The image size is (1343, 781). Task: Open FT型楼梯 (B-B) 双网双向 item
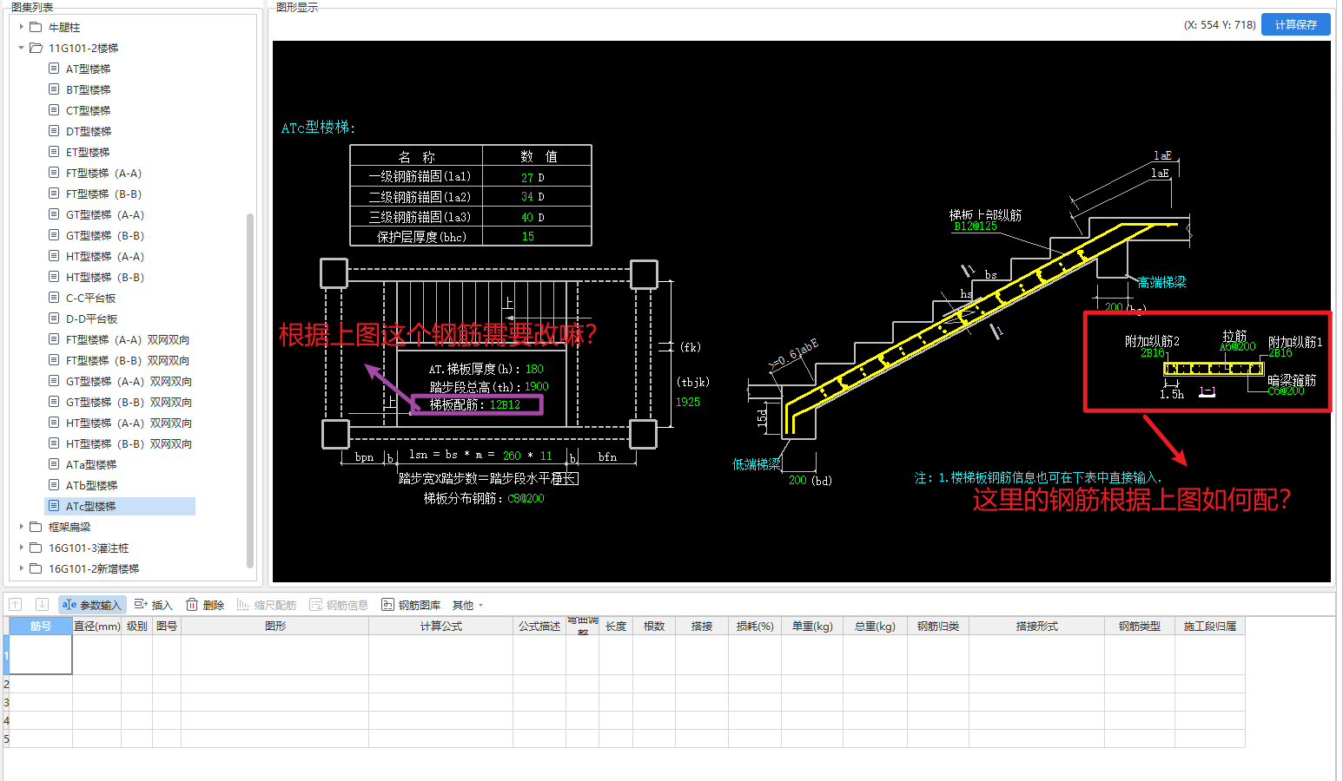pos(128,360)
